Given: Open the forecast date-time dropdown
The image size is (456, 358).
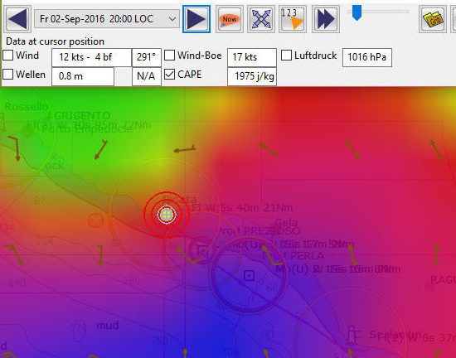Looking at the screenshot, I should (107, 19).
